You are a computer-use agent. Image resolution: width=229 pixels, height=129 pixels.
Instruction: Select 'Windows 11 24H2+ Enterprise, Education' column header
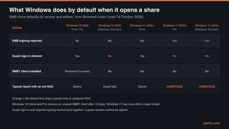(207, 27)
